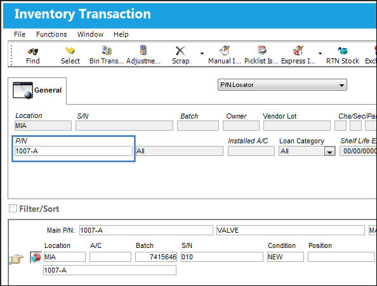The image size is (377, 286).
Task: Click the 1007-A field under result row
Action: pos(110,270)
